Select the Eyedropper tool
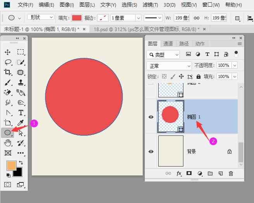254x203 pixels. click(x=21, y=123)
